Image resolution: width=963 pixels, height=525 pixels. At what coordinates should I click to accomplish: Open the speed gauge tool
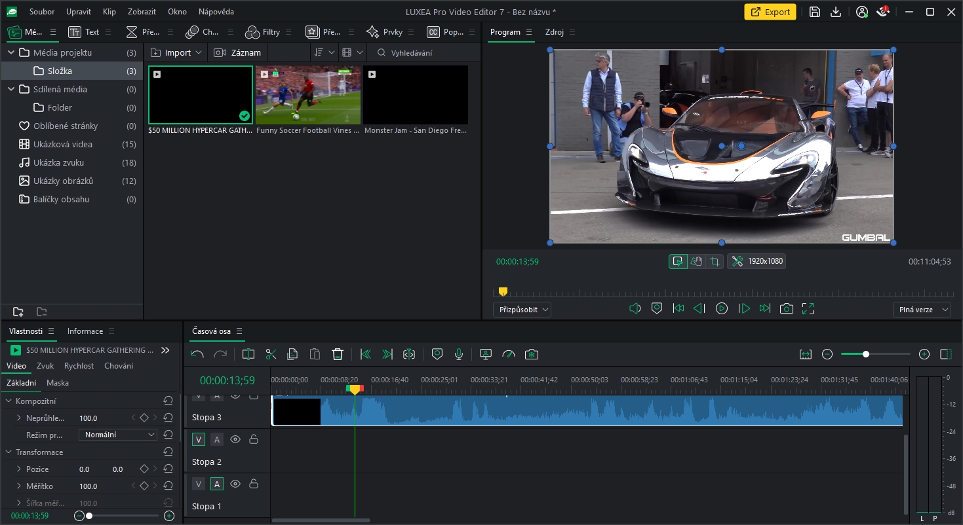(x=509, y=354)
